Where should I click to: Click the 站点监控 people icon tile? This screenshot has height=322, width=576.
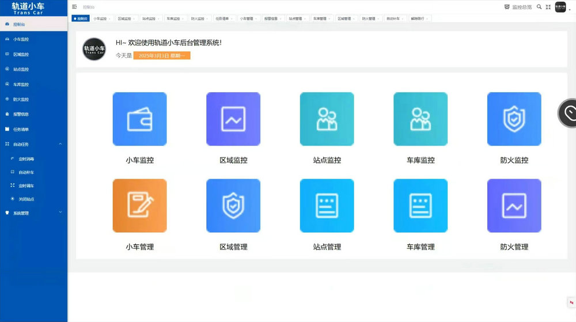point(327,119)
